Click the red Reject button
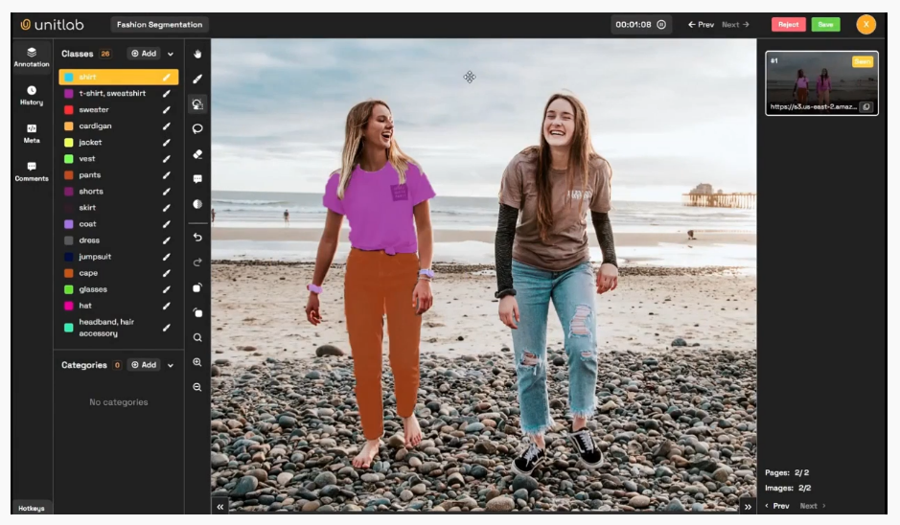 point(788,25)
